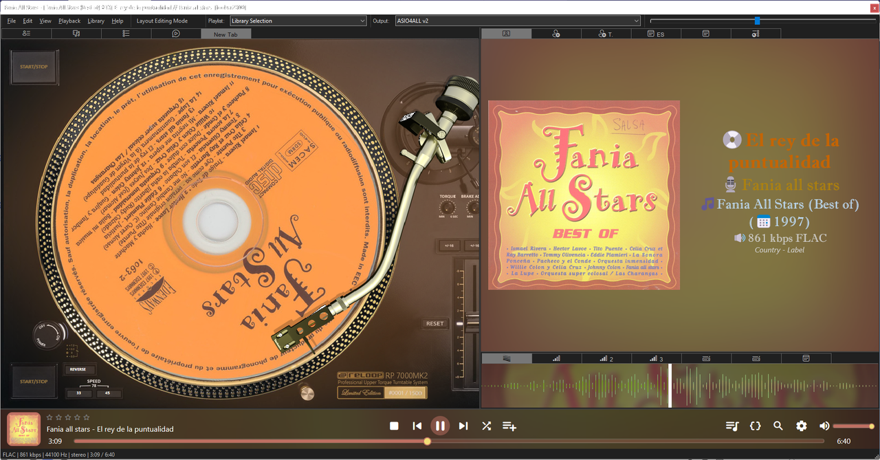Open the play-circle tab icon
The height and width of the screenshot is (460, 880).
click(176, 33)
